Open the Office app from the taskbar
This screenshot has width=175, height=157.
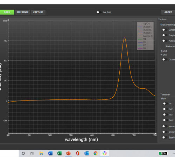coord(77,154)
